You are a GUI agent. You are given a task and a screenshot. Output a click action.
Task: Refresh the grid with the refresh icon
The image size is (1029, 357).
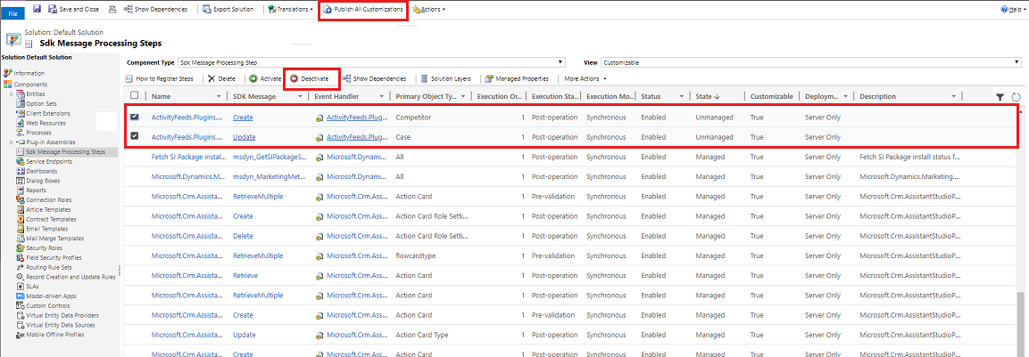coord(1016,96)
